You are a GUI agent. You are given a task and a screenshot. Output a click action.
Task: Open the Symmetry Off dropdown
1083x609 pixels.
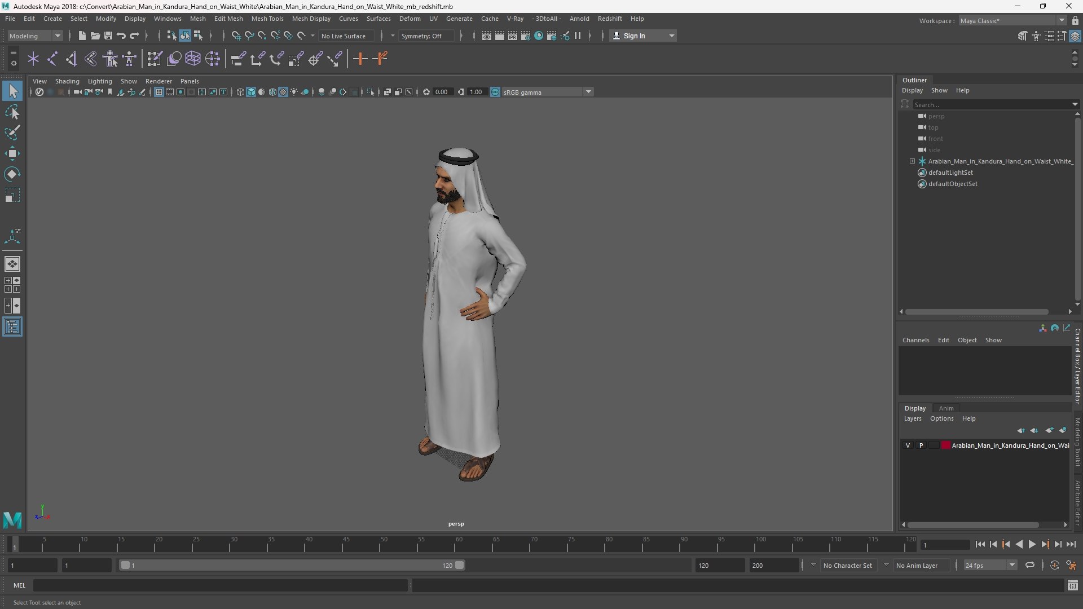coord(426,36)
